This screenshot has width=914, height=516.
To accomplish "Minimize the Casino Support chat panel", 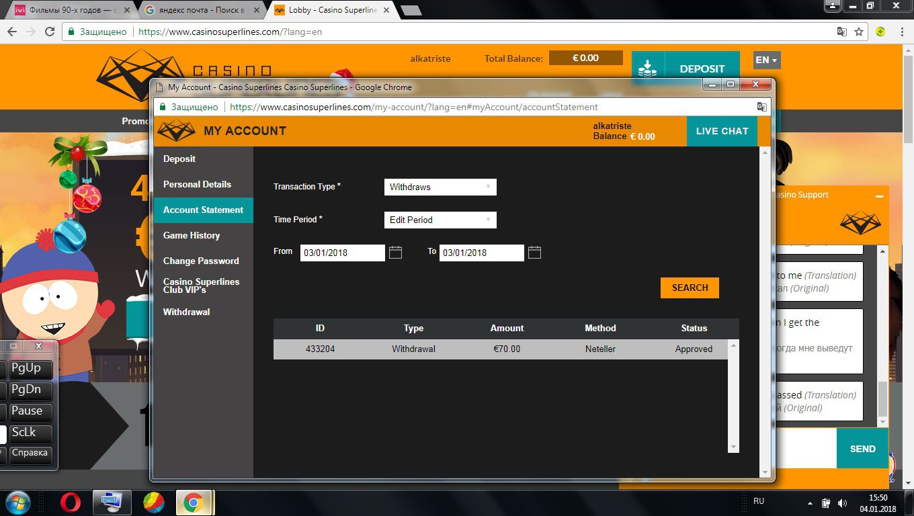I will [x=879, y=196].
